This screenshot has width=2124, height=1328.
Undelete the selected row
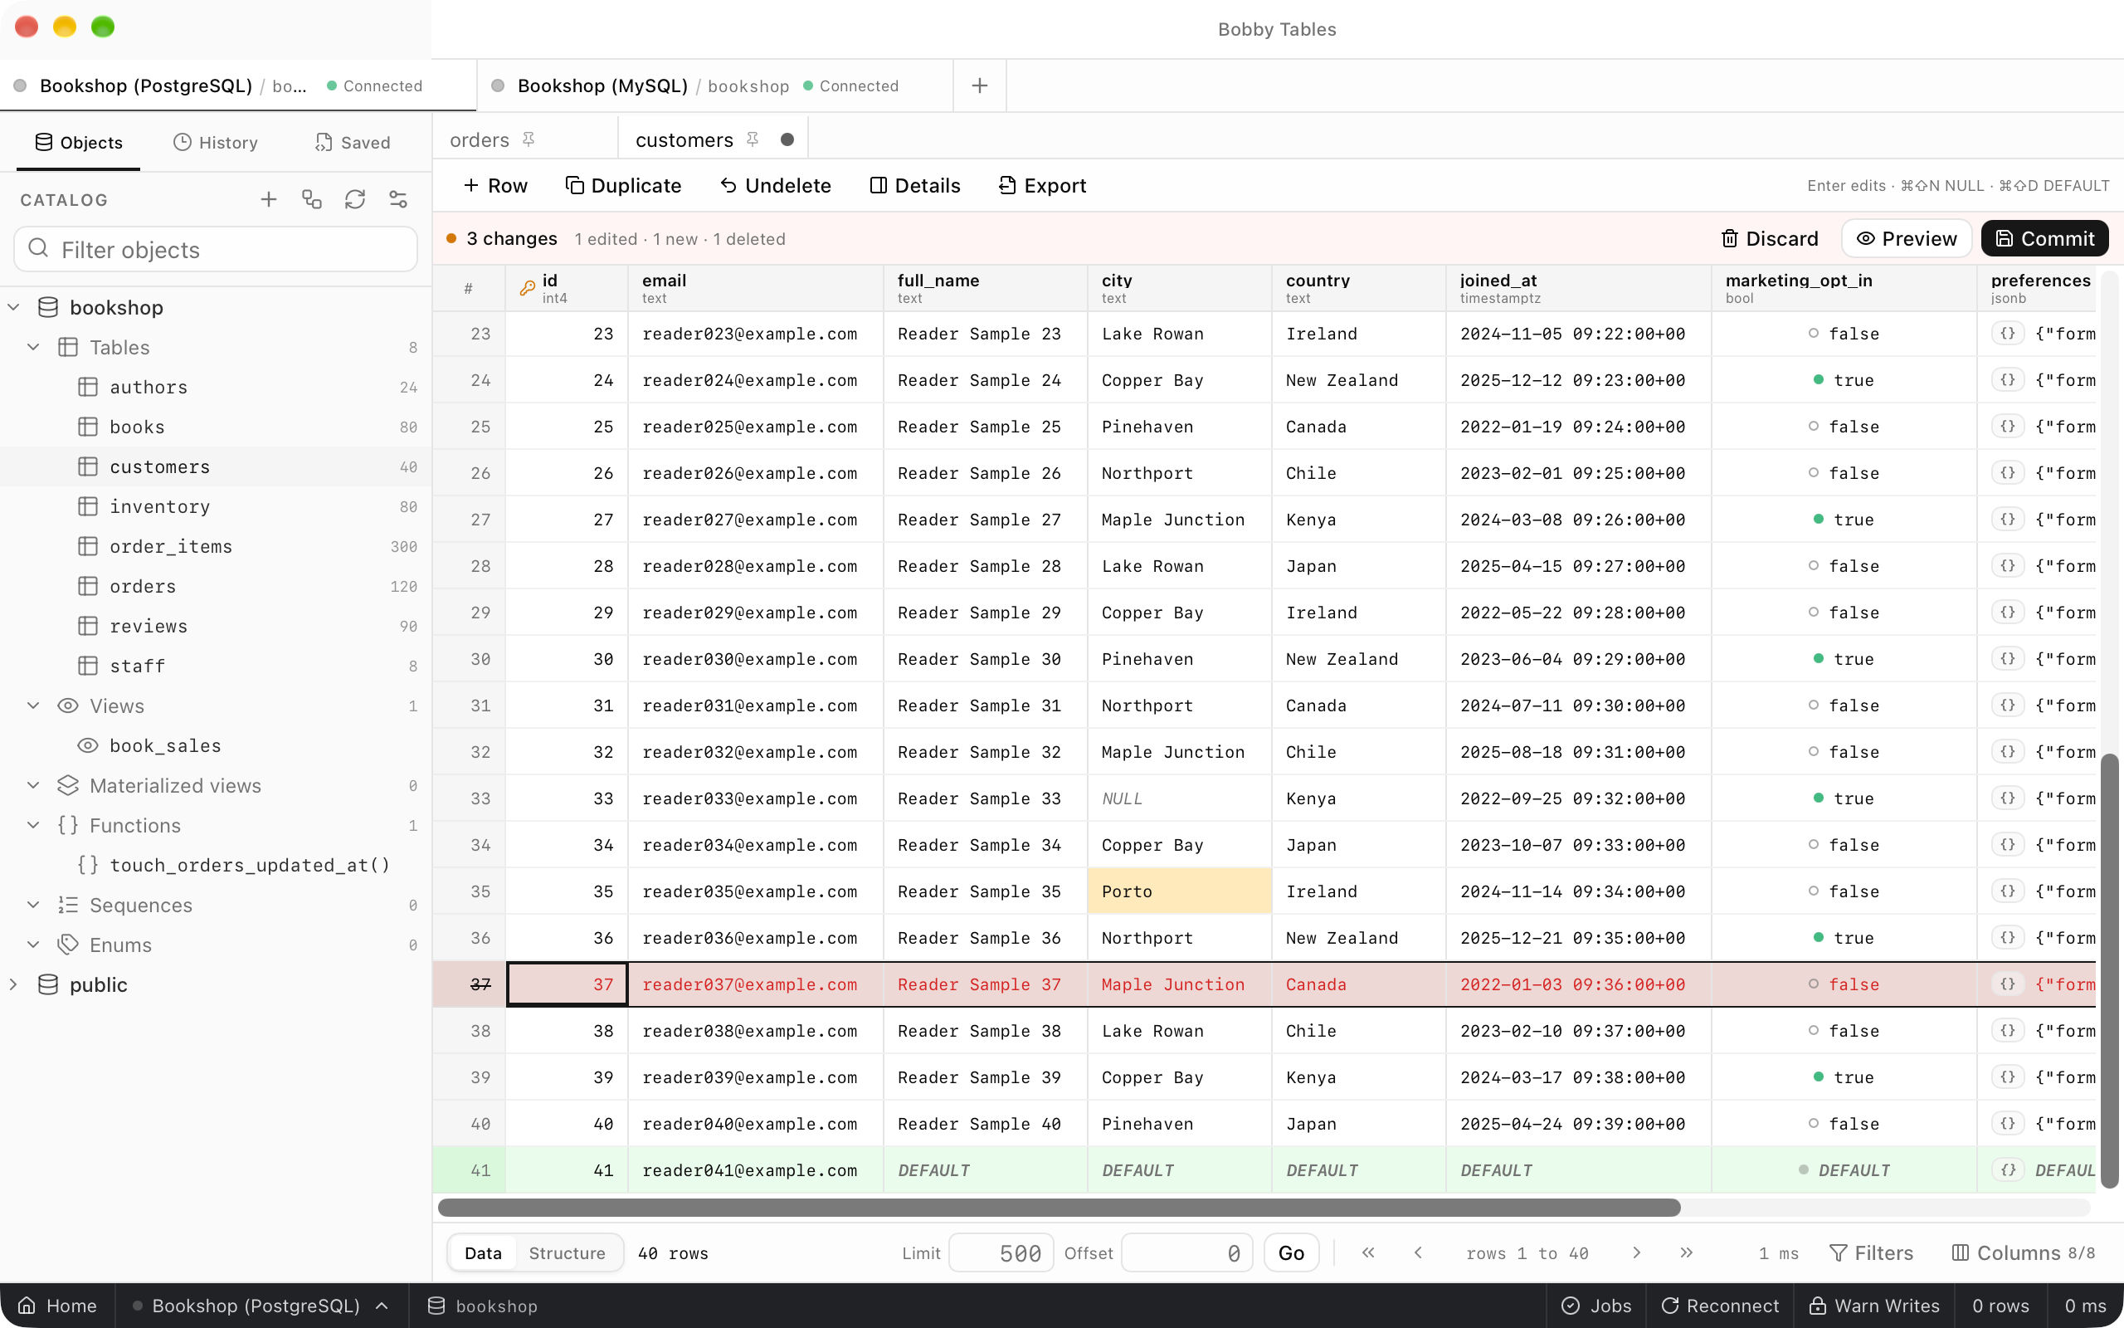[775, 185]
